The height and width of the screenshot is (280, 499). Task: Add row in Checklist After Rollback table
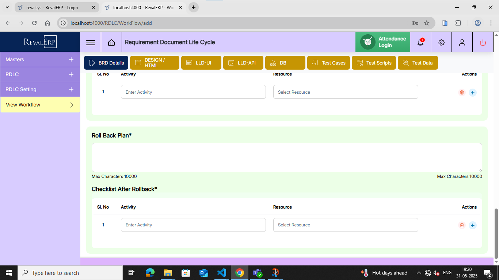point(473,225)
